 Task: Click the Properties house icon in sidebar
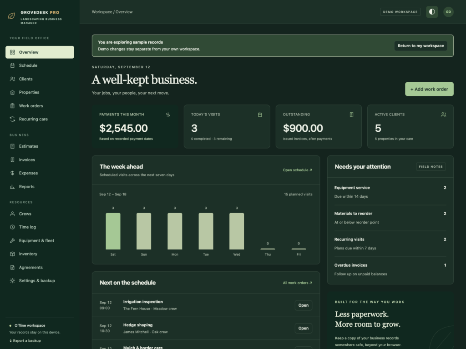click(12, 92)
